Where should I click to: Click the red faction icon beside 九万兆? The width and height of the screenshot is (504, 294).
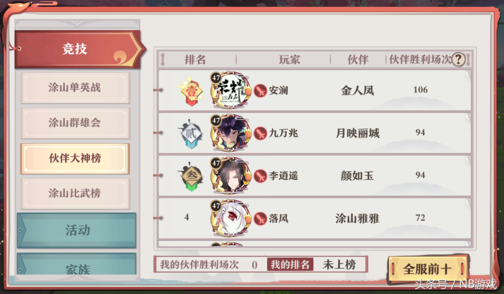(x=260, y=133)
